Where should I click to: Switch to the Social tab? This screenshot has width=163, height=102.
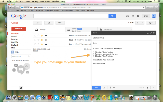point(81,30)
